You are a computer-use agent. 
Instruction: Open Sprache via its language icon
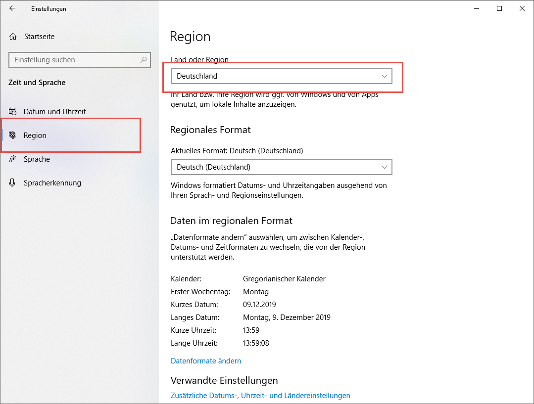point(12,159)
